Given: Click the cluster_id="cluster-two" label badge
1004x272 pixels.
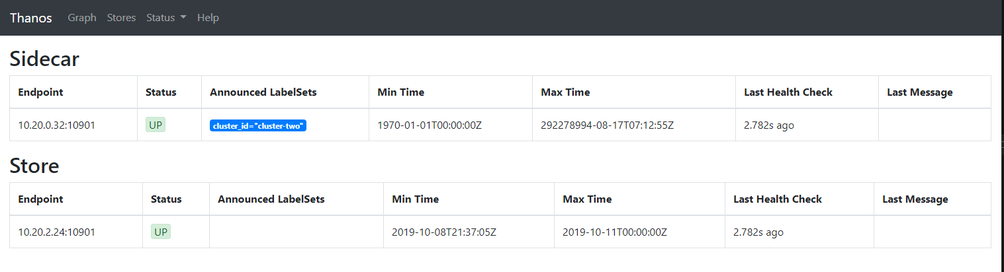Looking at the screenshot, I should [x=258, y=125].
